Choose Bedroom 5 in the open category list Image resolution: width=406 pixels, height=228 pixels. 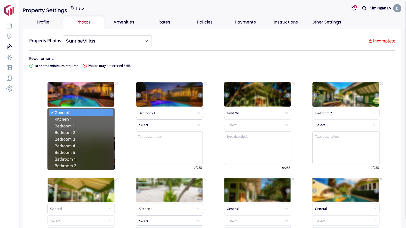pos(81,152)
